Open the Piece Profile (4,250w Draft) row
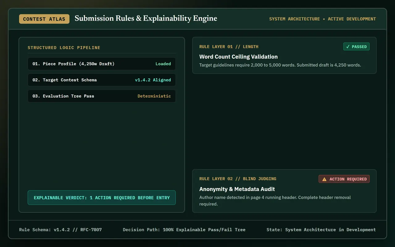The width and height of the screenshot is (395, 247). pos(102,64)
